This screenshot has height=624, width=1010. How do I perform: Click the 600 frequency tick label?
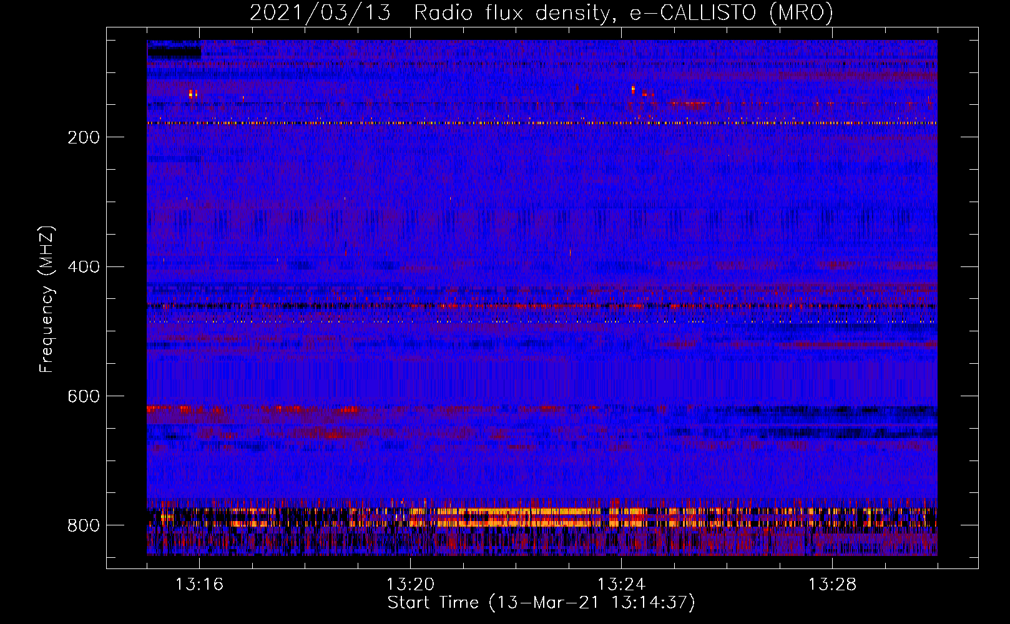tap(84, 397)
